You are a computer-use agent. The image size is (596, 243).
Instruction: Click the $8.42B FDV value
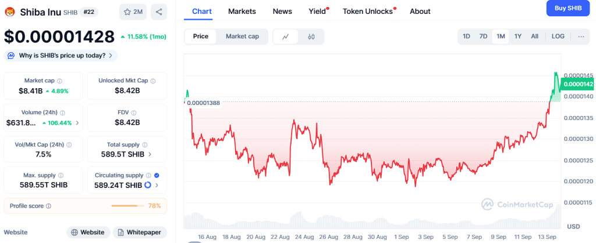127,122
